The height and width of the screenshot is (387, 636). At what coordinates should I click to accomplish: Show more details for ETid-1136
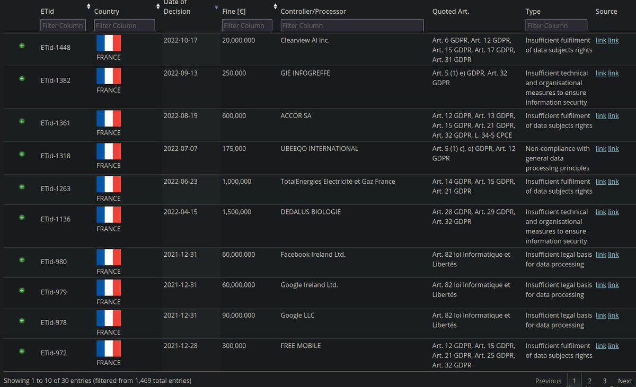point(22,217)
